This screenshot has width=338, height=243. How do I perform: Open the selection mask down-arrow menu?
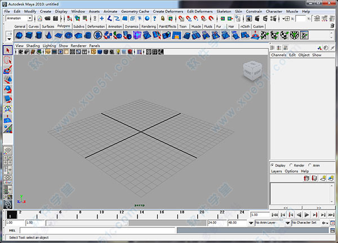coord(95,19)
